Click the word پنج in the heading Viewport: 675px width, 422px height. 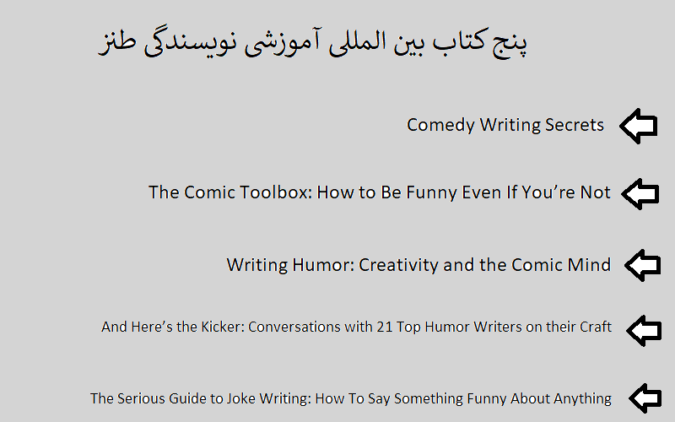coord(510,44)
